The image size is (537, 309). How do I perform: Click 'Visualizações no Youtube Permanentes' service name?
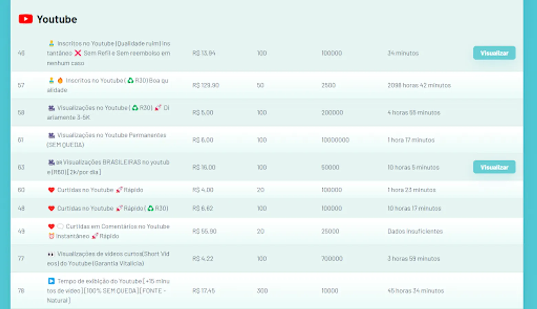click(107, 140)
